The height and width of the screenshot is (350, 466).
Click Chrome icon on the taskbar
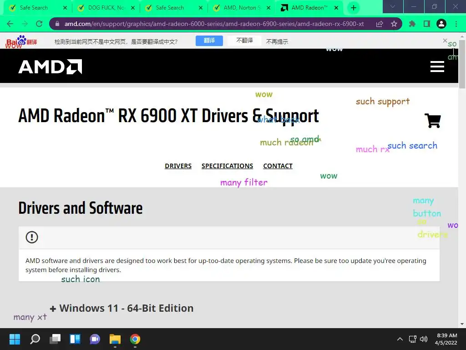pos(135,339)
